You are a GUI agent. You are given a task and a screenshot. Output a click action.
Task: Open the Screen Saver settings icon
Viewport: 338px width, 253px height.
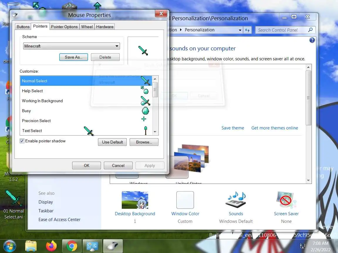pos(286,200)
